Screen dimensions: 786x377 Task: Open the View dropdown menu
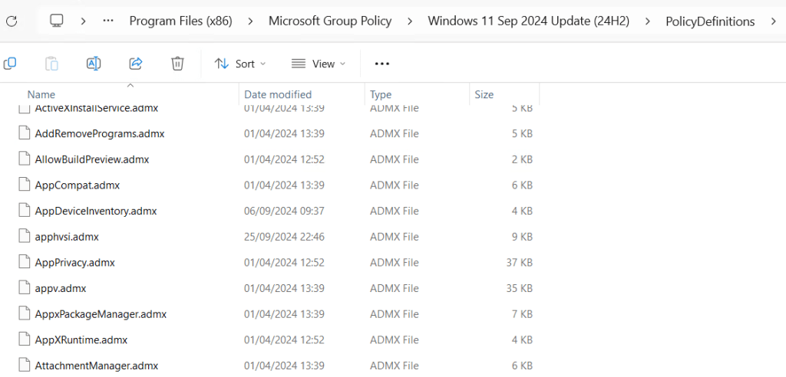tap(319, 64)
